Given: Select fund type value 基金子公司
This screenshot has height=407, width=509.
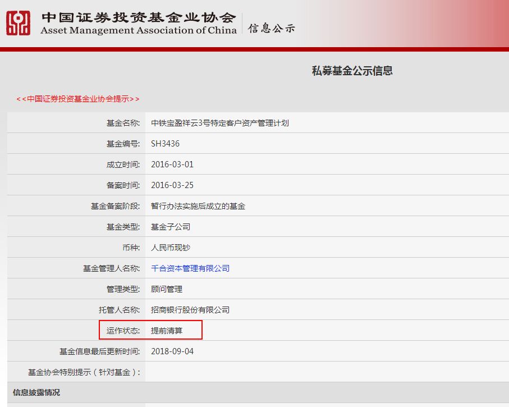Looking at the screenshot, I should [x=171, y=227].
